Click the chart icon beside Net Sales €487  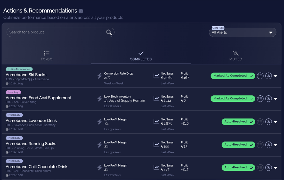point(156,167)
